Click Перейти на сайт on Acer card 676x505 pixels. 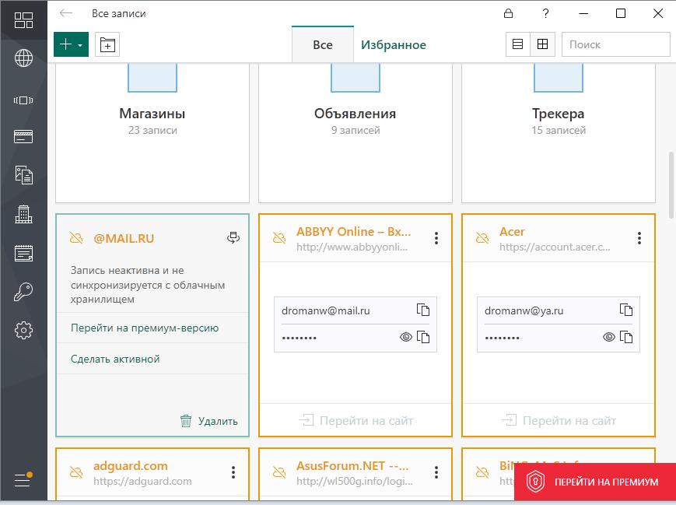click(559, 420)
